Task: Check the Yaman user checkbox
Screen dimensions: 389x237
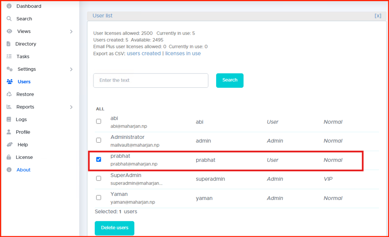Action: 98,197
